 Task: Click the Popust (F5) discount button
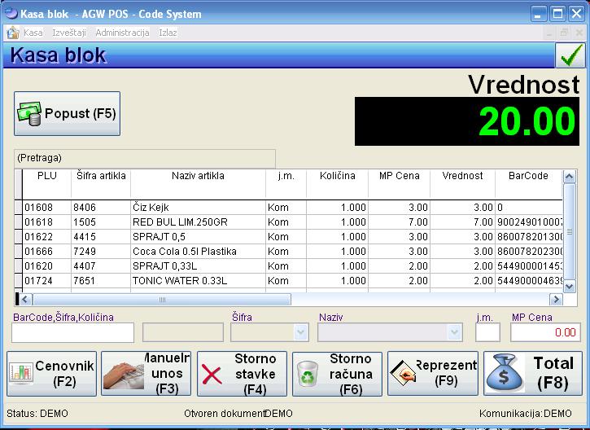pos(67,113)
